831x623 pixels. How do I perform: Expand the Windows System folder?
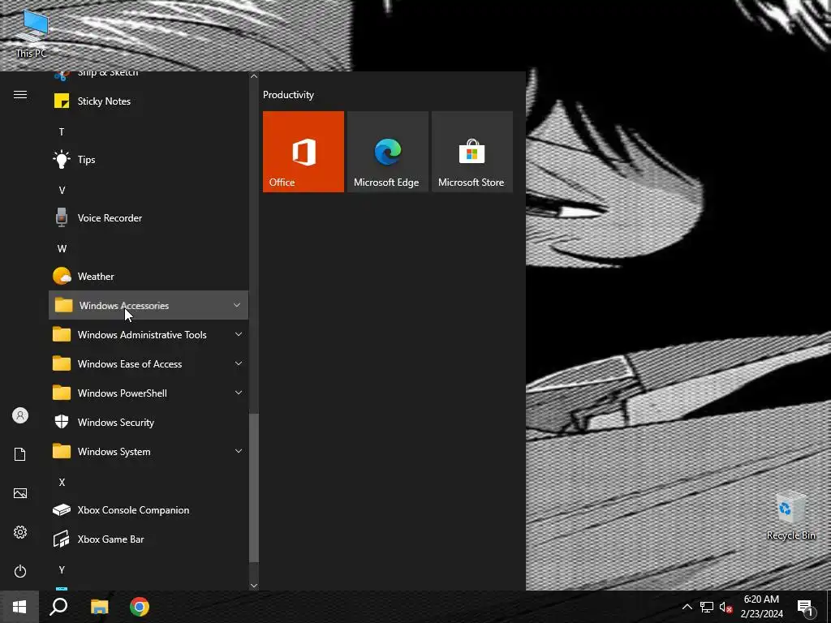pos(149,451)
